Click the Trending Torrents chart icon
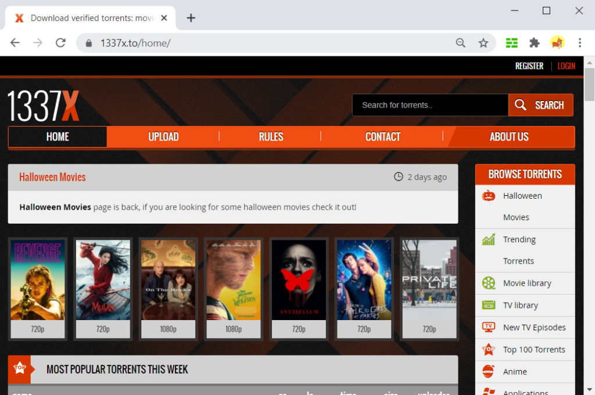 click(488, 239)
